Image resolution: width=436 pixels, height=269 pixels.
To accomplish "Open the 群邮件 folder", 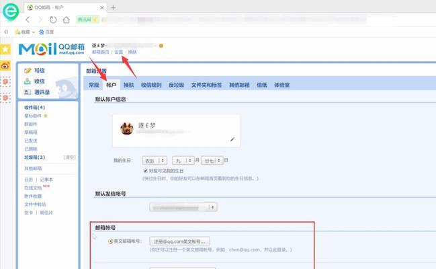I will click(31, 124).
